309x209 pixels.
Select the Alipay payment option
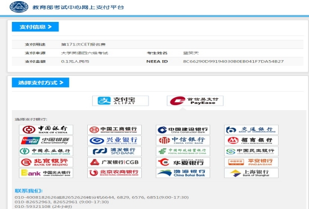pyautogui.click(x=120, y=101)
